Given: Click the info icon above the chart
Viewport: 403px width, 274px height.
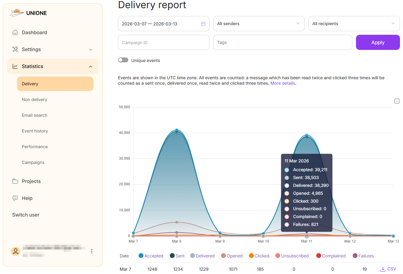Looking at the screenshot, I should (x=397, y=101).
